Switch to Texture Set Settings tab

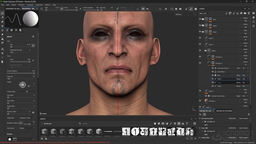(224, 111)
